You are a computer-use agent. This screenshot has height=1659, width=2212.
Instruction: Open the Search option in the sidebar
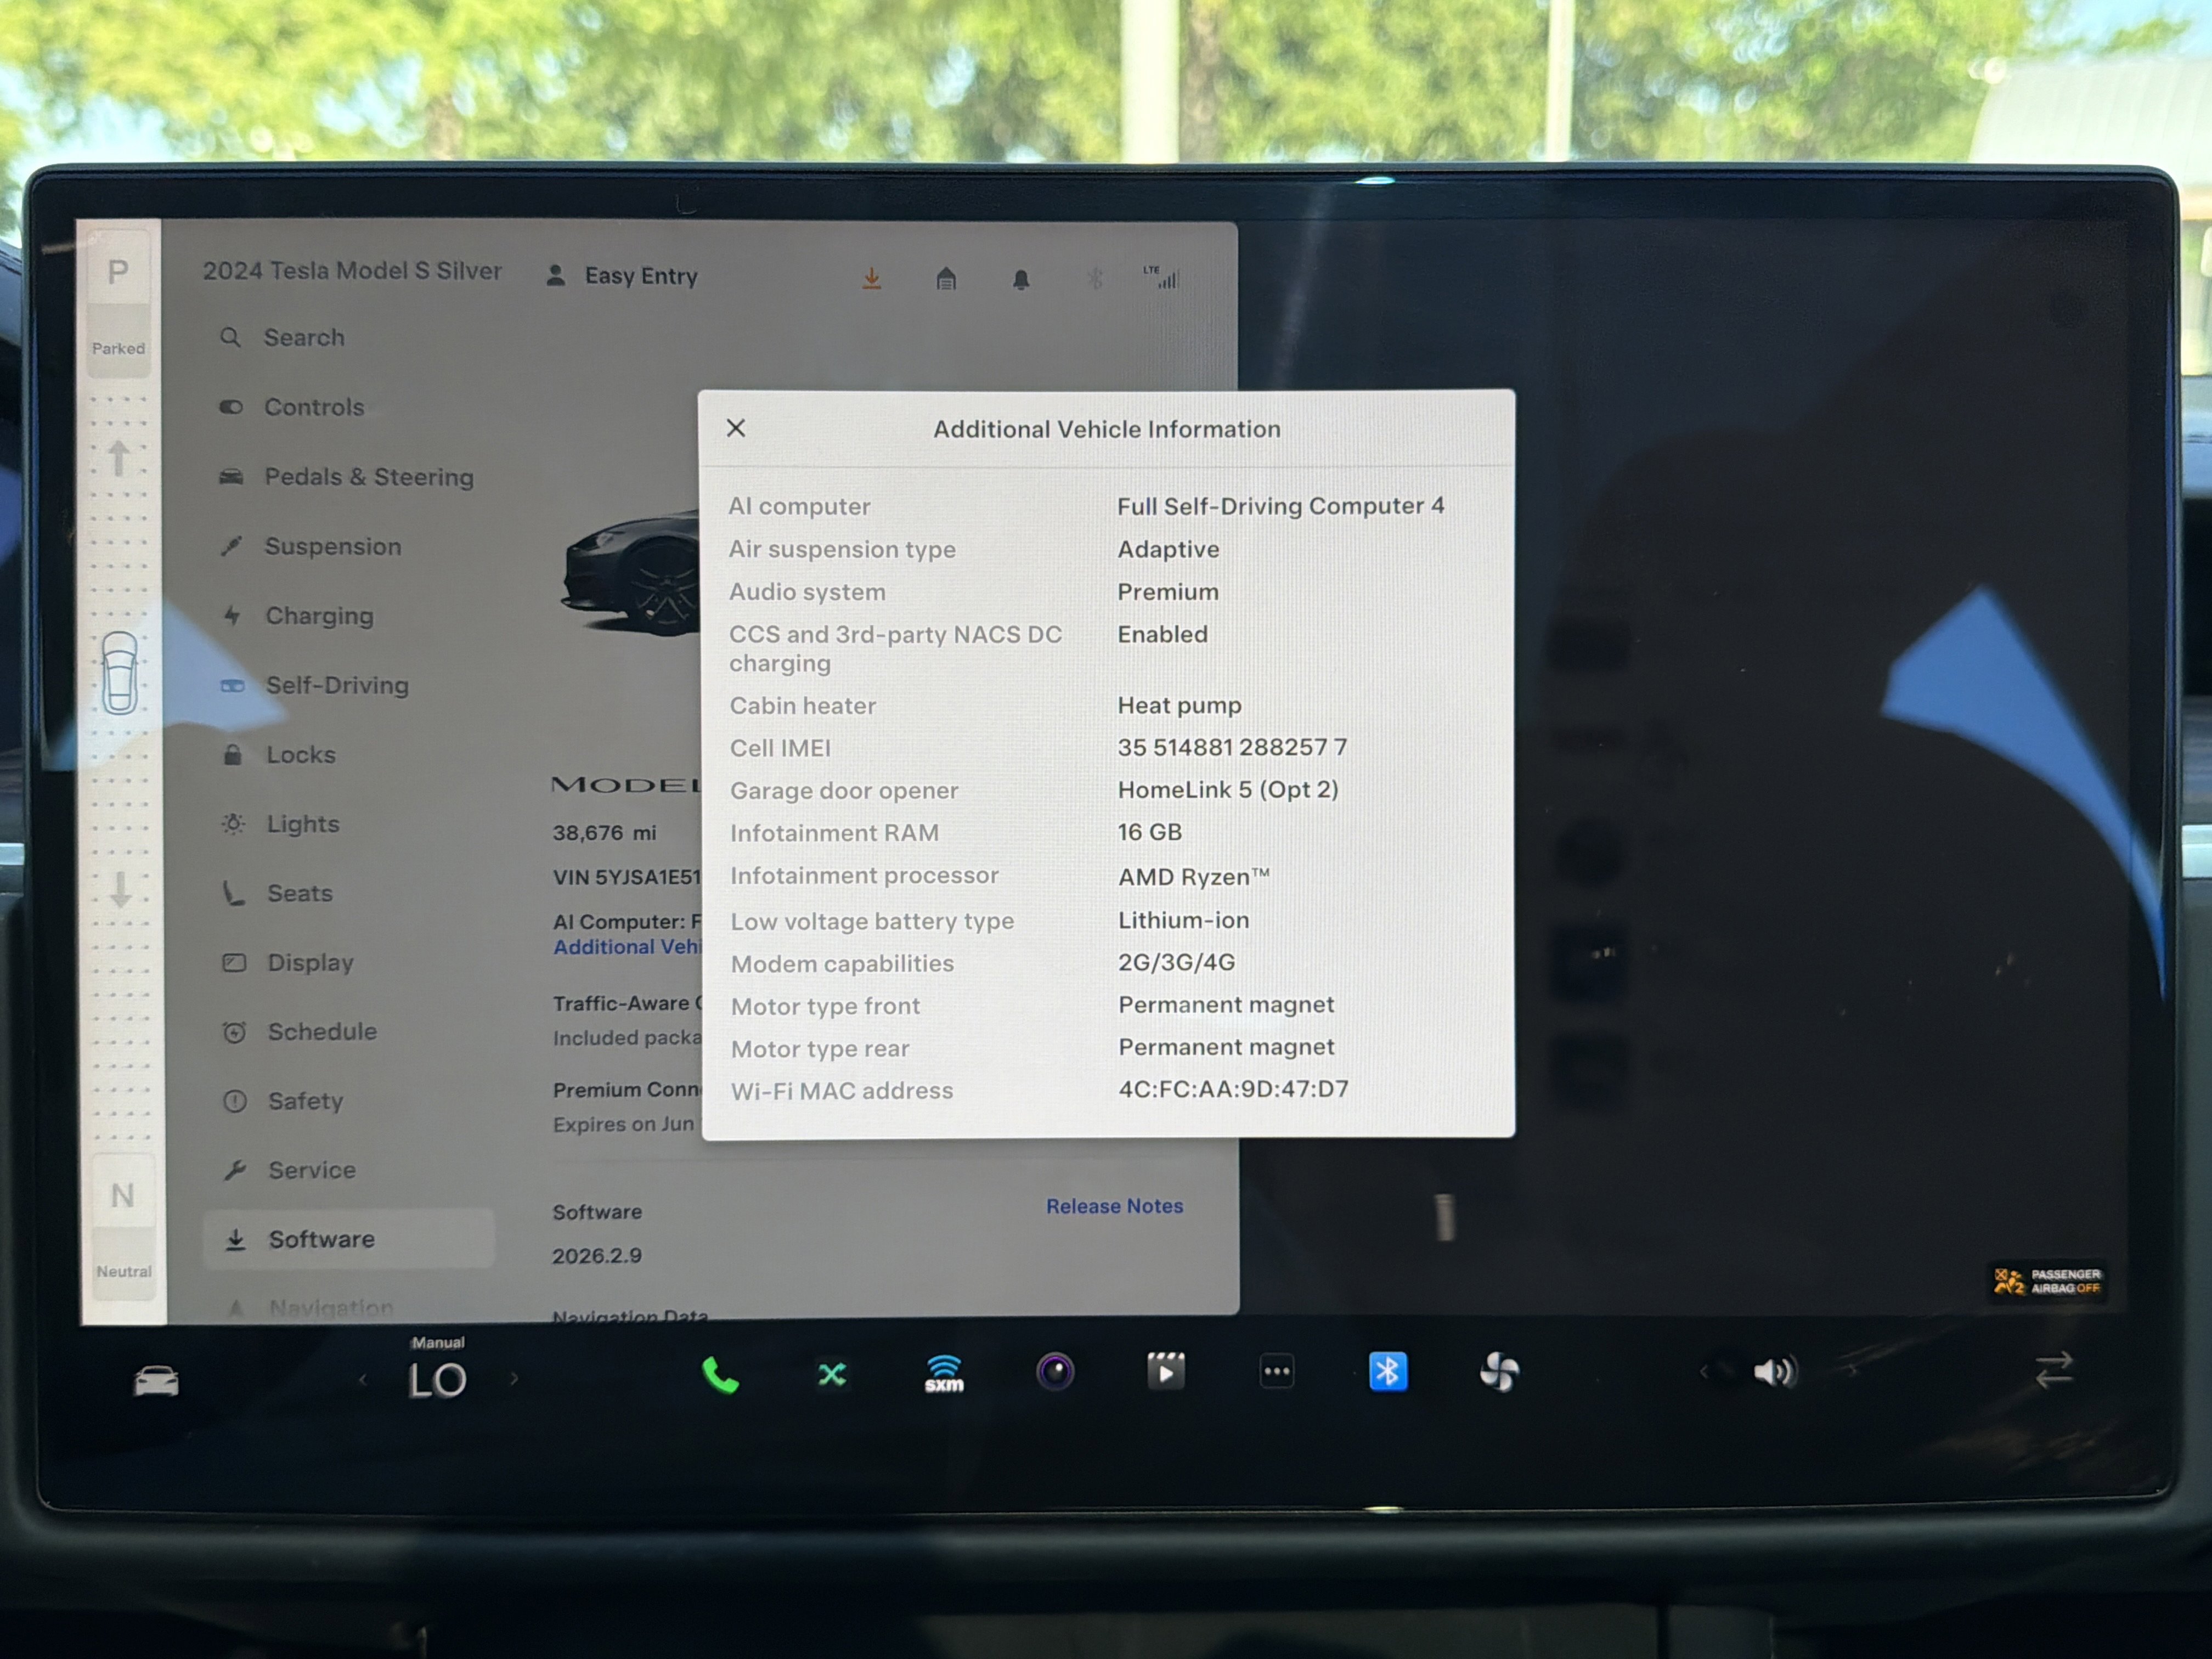tap(282, 337)
